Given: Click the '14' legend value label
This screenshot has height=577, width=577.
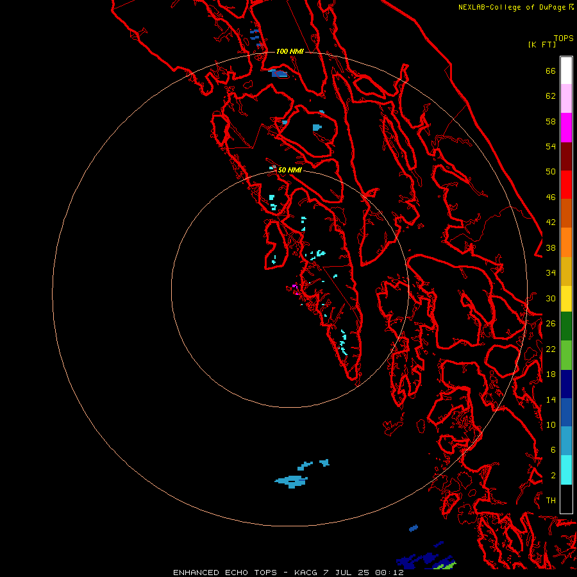Looking at the screenshot, I should click(x=551, y=399).
